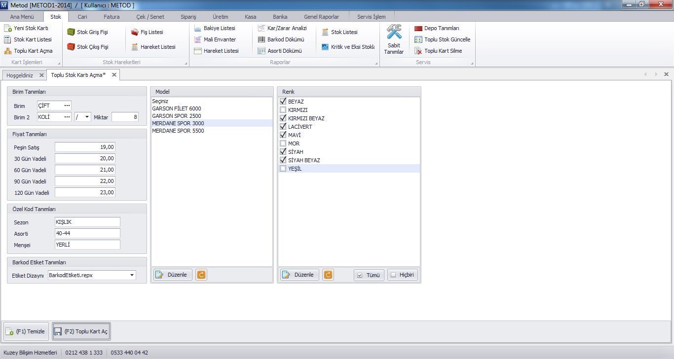The height and width of the screenshot is (359, 674).
Task: Open the Etiket Dizaynı dropdown
Action: point(132,275)
